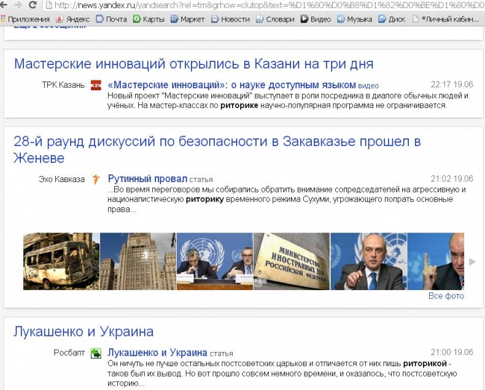This screenshot has width=485, height=390.
Task: Open the Карты bookmark
Action: point(149,19)
